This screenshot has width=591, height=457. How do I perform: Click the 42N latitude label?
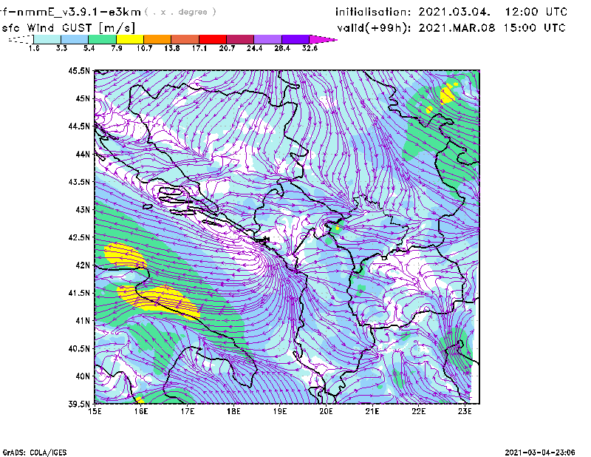pos(83,265)
